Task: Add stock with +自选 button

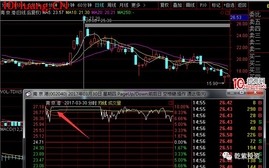Action: [229, 5]
